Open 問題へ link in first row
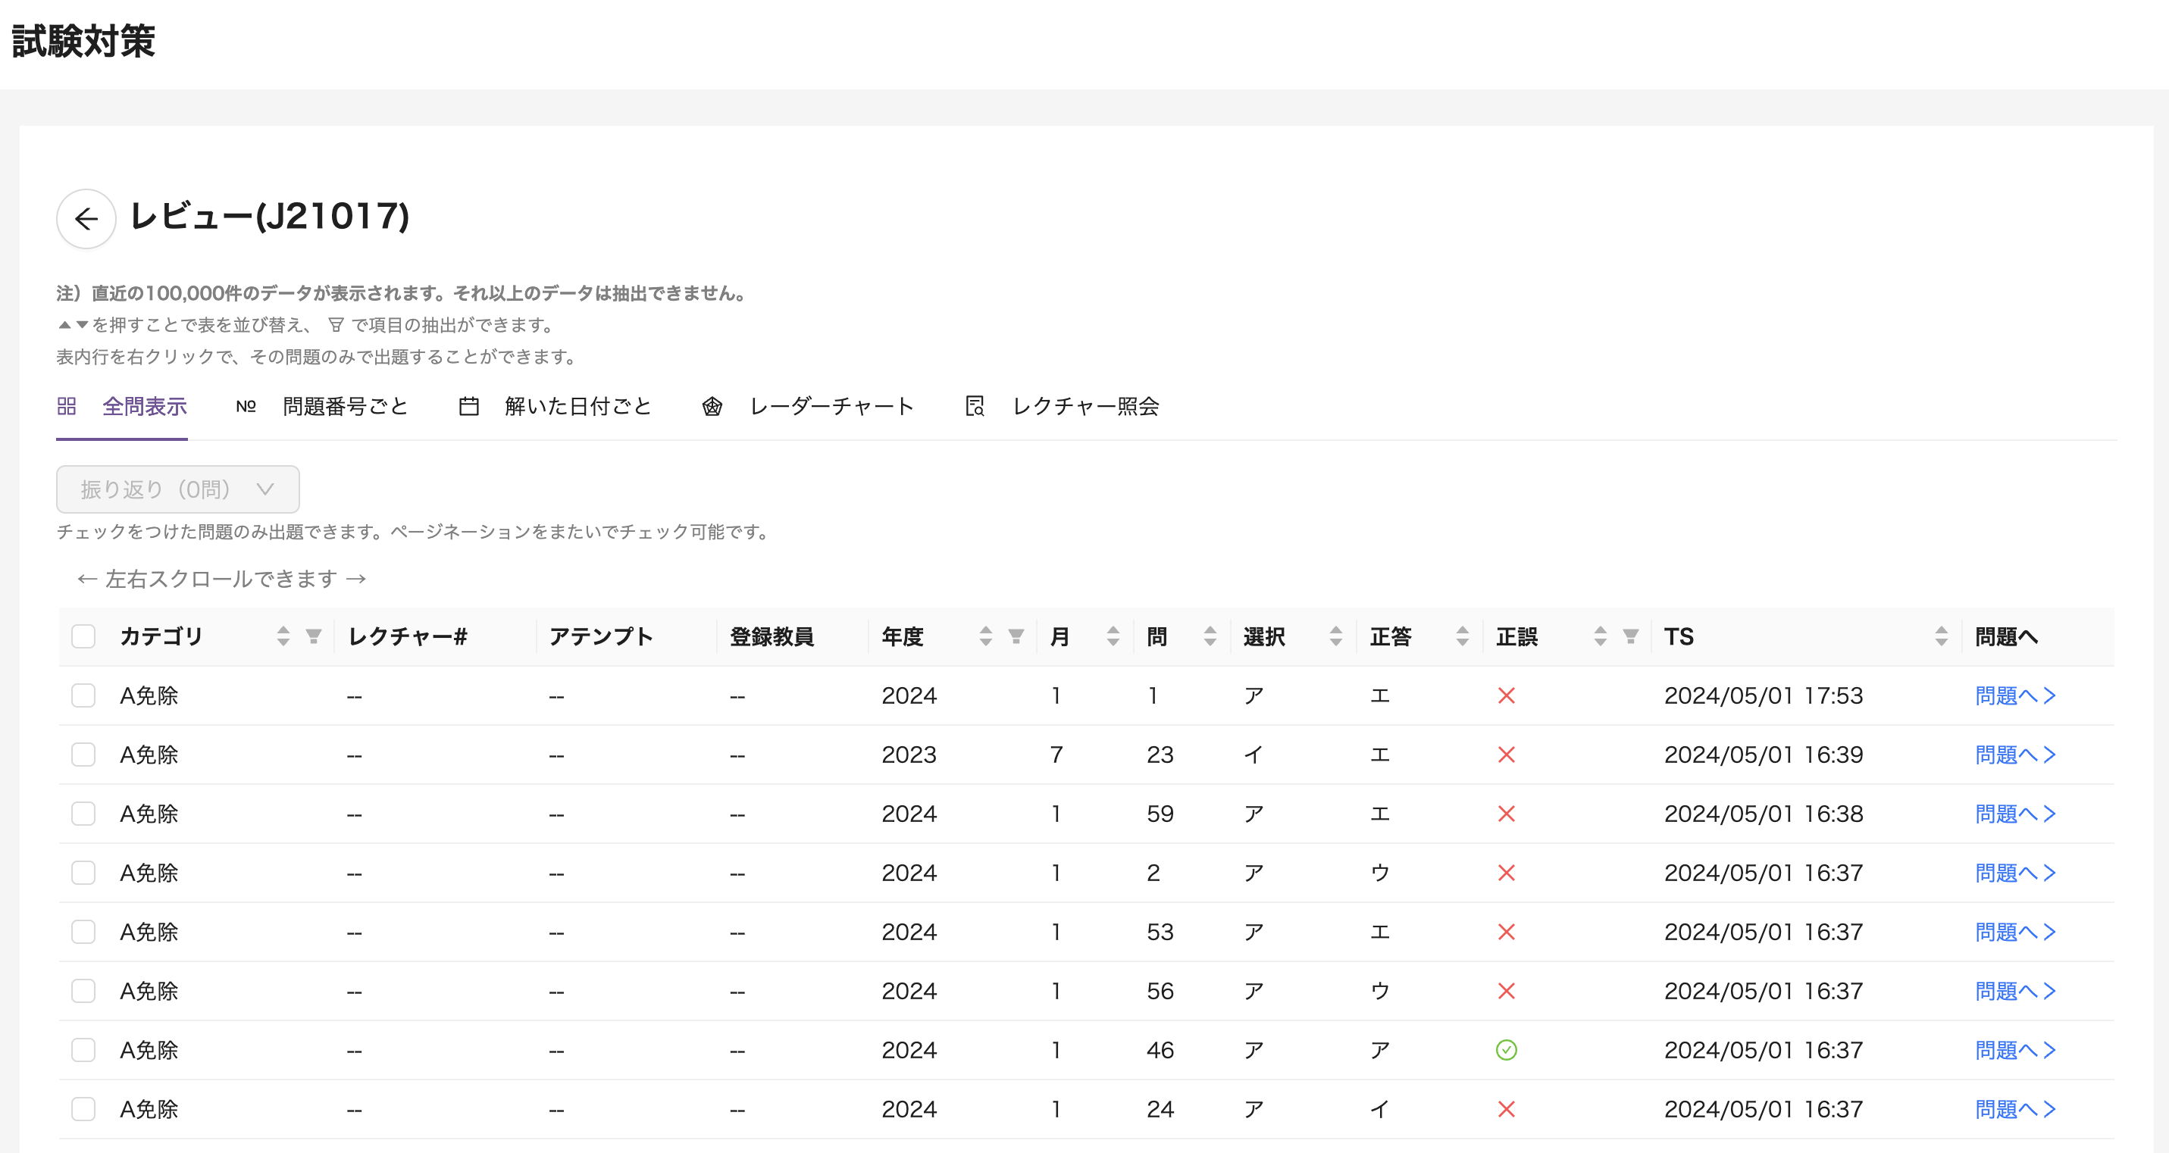Viewport: 2169px width, 1153px height. click(2015, 696)
